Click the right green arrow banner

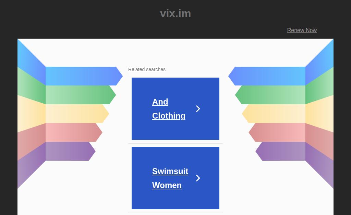[x=270, y=95]
